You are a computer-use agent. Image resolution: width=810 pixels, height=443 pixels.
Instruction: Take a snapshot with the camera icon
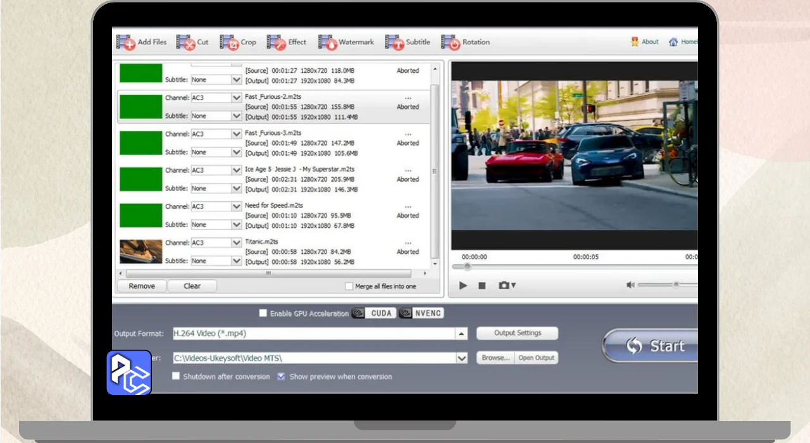[x=506, y=285]
